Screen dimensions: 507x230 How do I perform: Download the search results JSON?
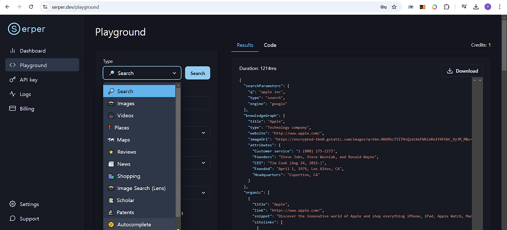(462, 70)
